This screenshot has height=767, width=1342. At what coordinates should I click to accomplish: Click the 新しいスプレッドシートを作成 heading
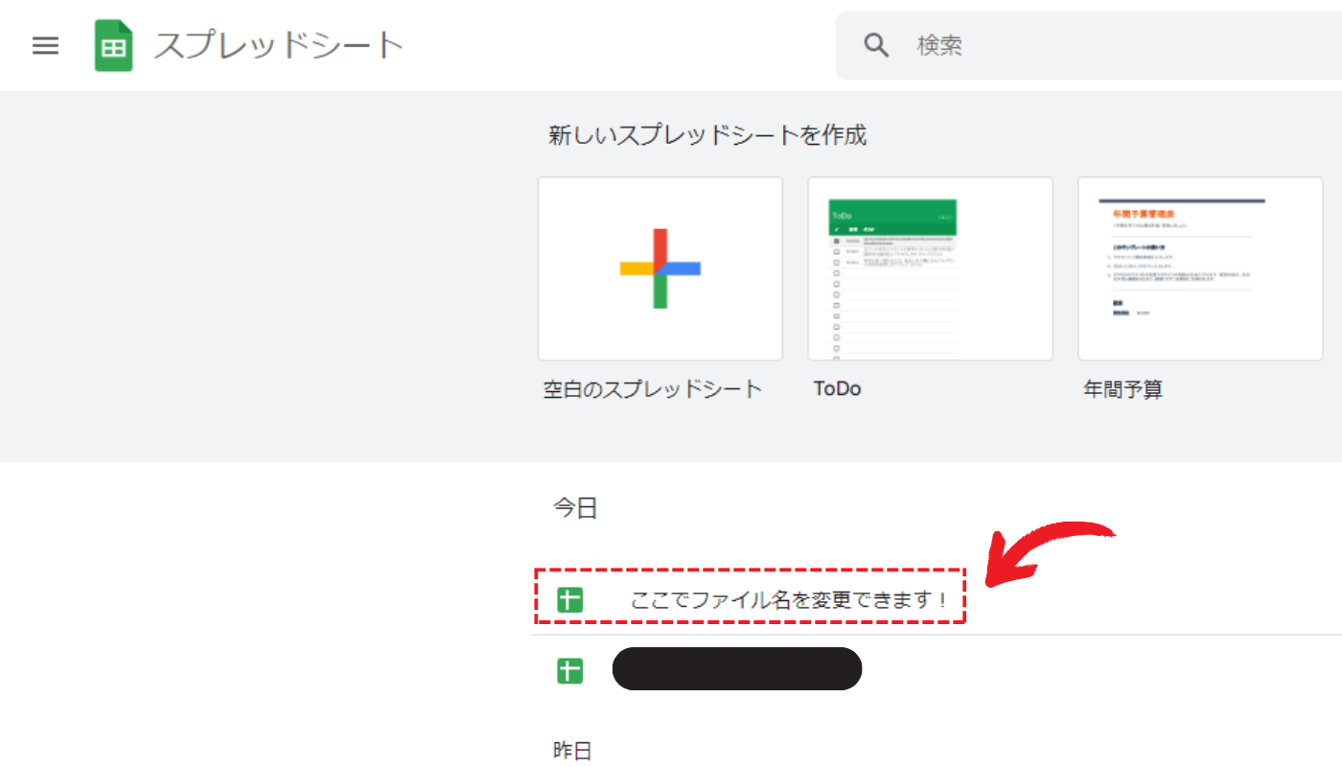coord(707,135)
